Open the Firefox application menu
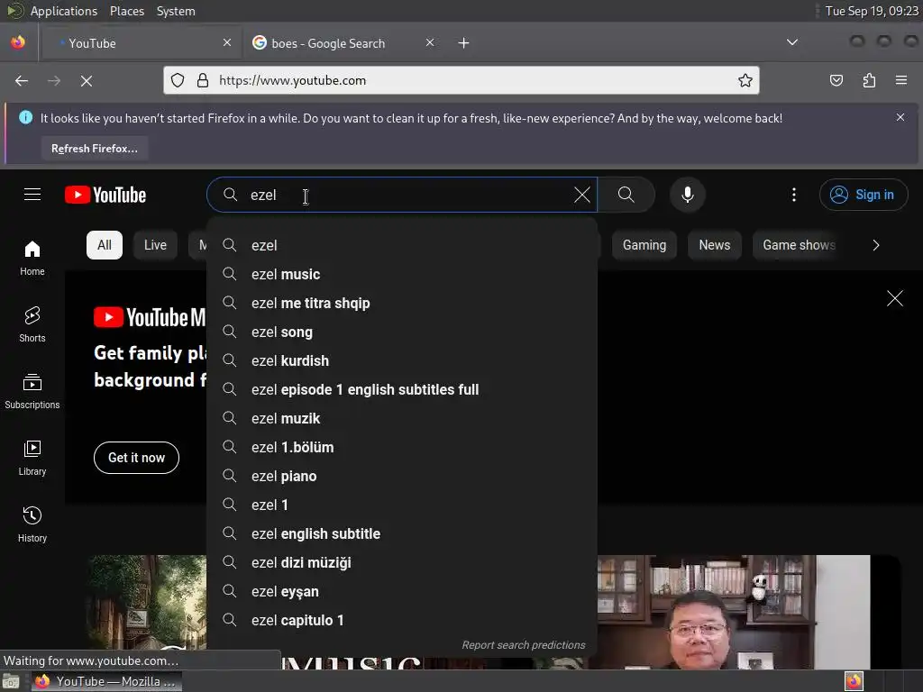The image size is (923, 692). click(901, 80)
